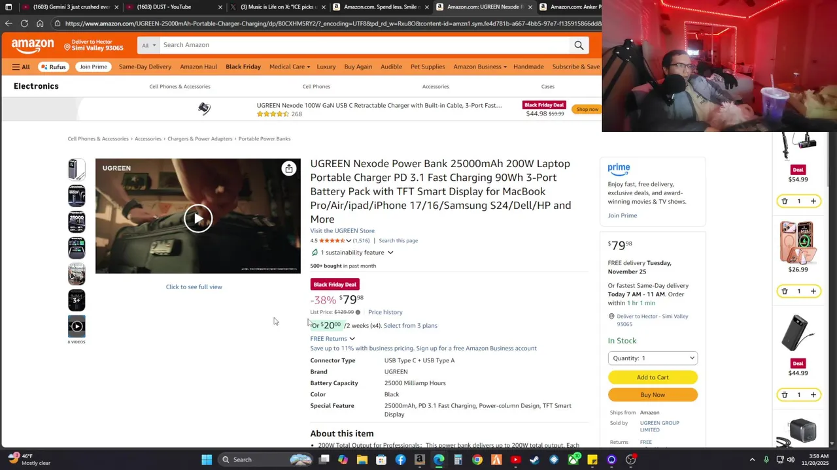This screenshot has width=837, height=470.
Task: Show hidden system tray icons
Action: (752, 460)
